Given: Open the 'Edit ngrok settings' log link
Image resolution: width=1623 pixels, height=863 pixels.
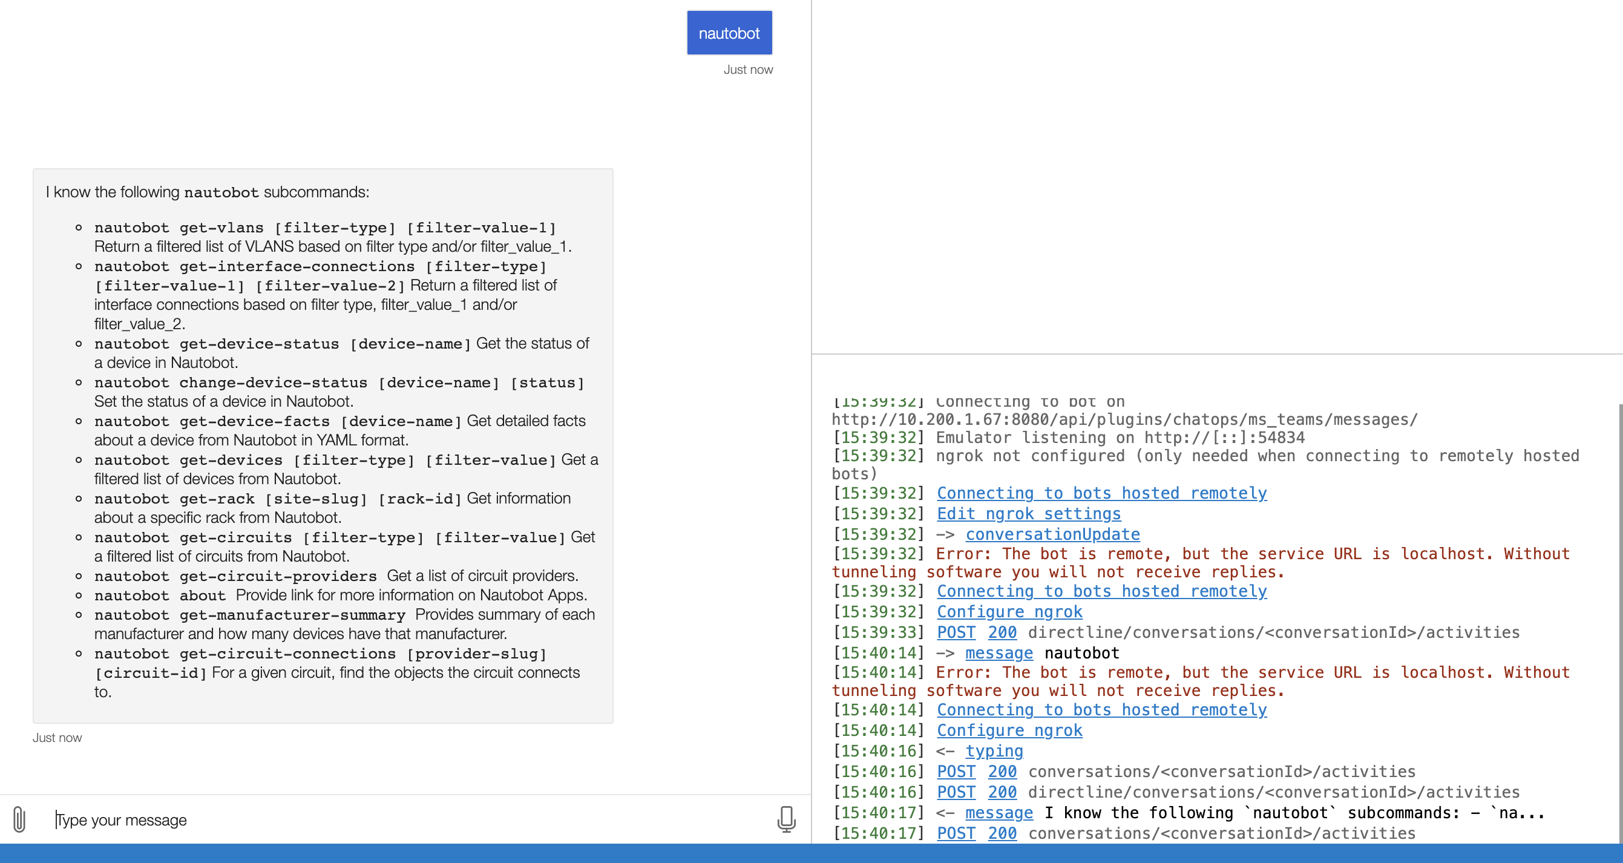Looking at the screenshot, I should pyautogui.click(x=1028, y=514).
